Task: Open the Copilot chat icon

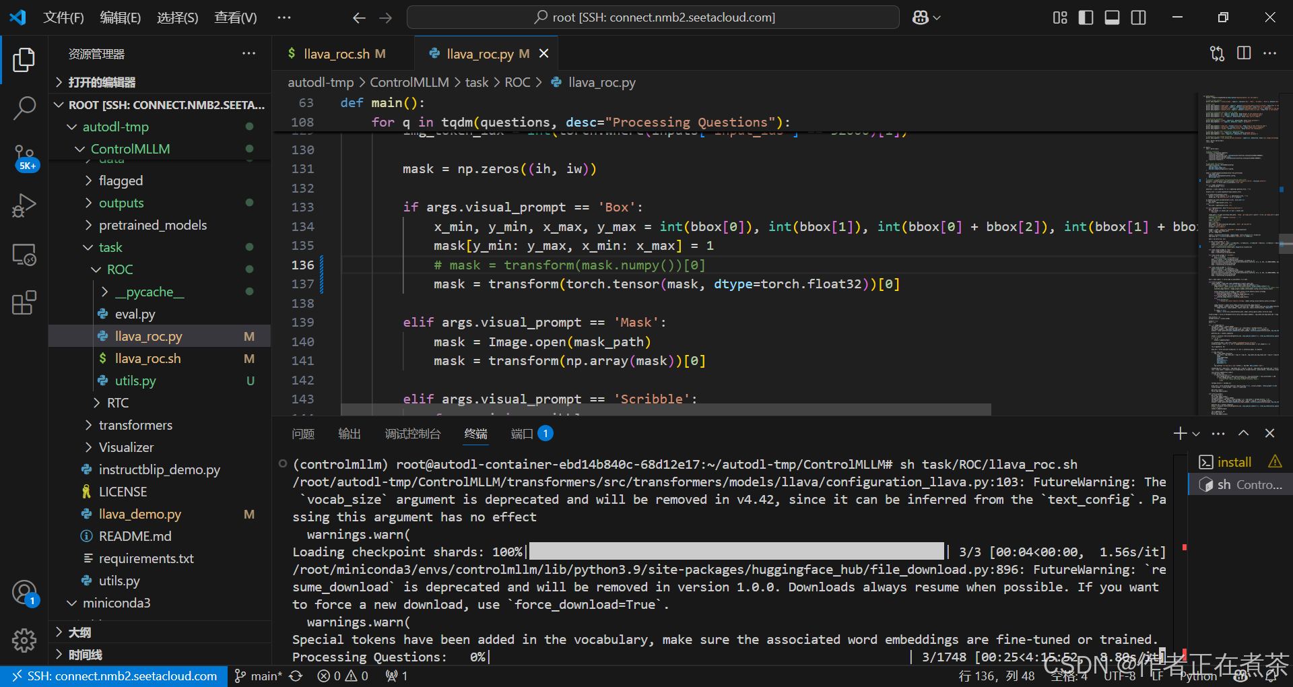Action: 921,18
